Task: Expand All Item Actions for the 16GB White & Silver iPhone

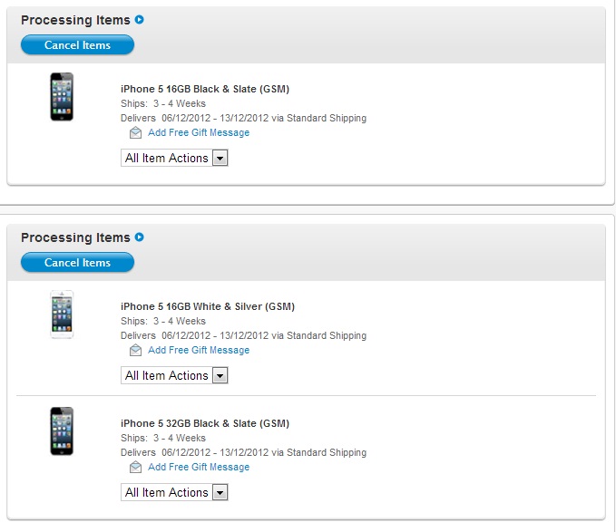Action: pos(174,375)
